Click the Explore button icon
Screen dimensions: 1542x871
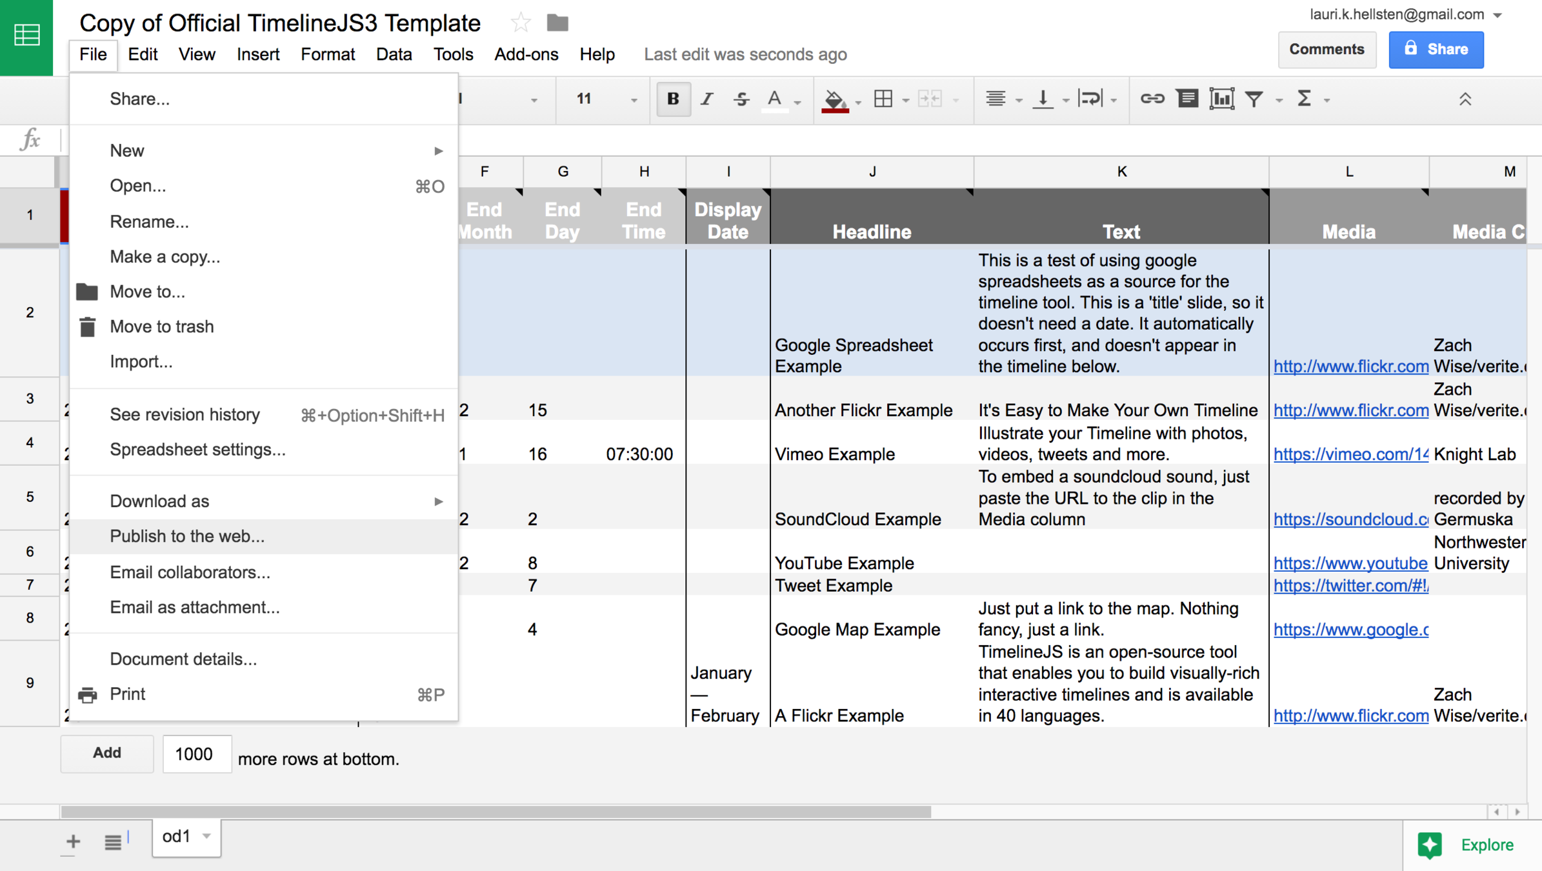[x=1430, y=845]
